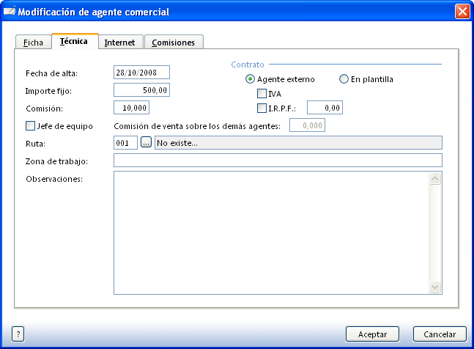Open the Internet tab
This screenshot has width=474, height=349.
[x=119, y=43]
